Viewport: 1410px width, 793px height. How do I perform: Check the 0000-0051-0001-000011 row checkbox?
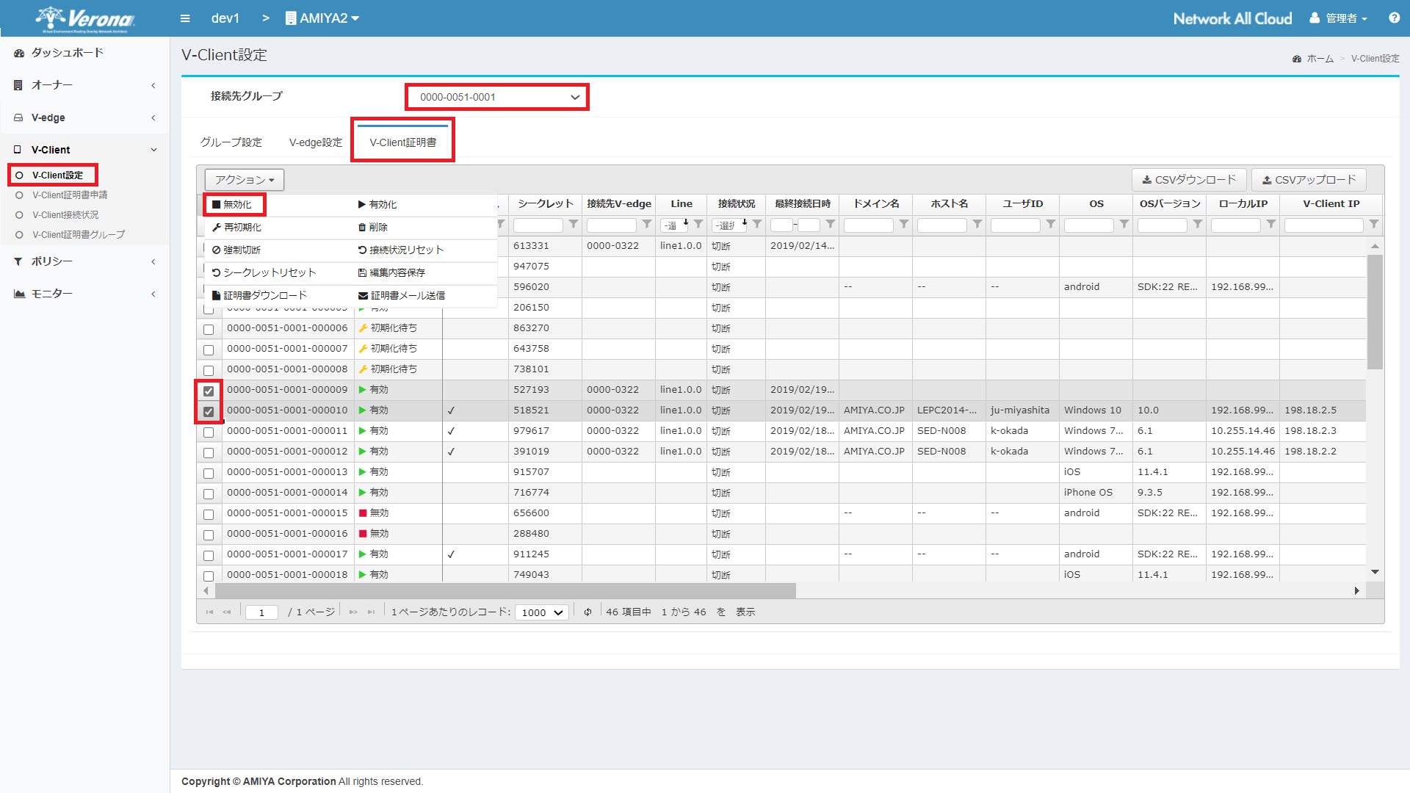pos(209,432)
